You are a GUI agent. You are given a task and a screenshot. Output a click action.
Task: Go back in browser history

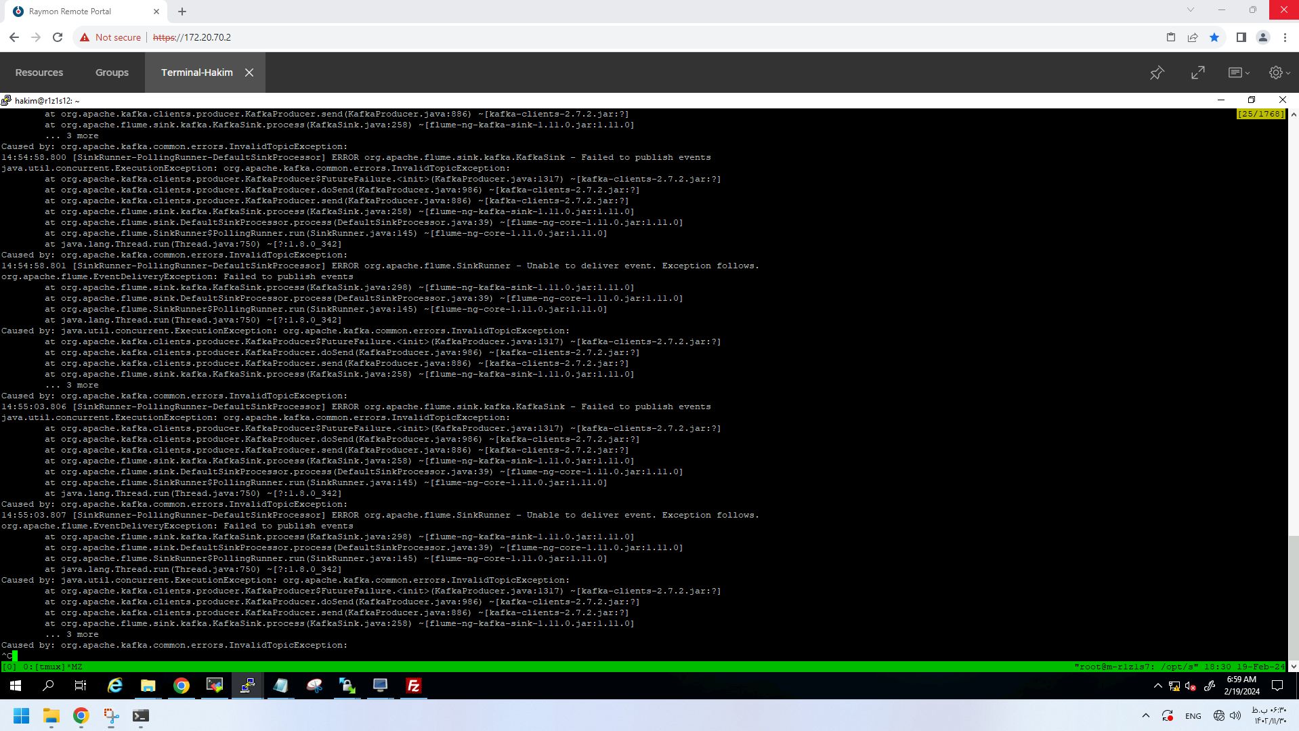pyautogui.click(x=14, y=37)
